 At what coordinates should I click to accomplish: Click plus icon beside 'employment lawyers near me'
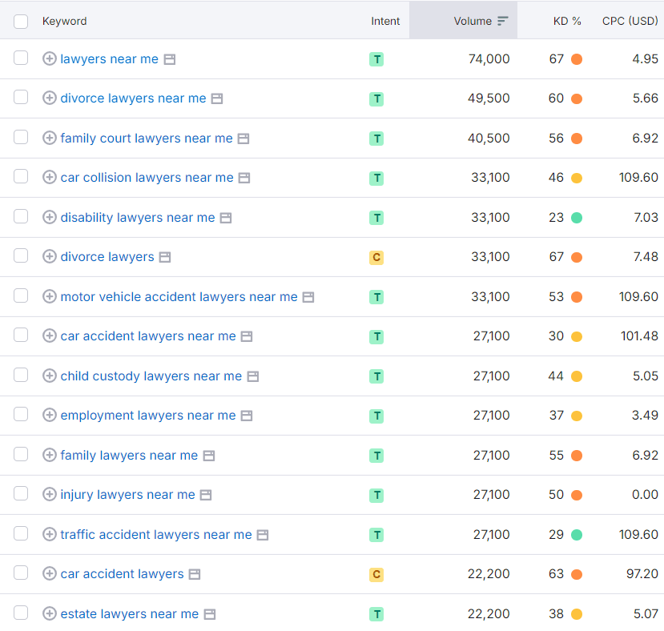[50, 415]
